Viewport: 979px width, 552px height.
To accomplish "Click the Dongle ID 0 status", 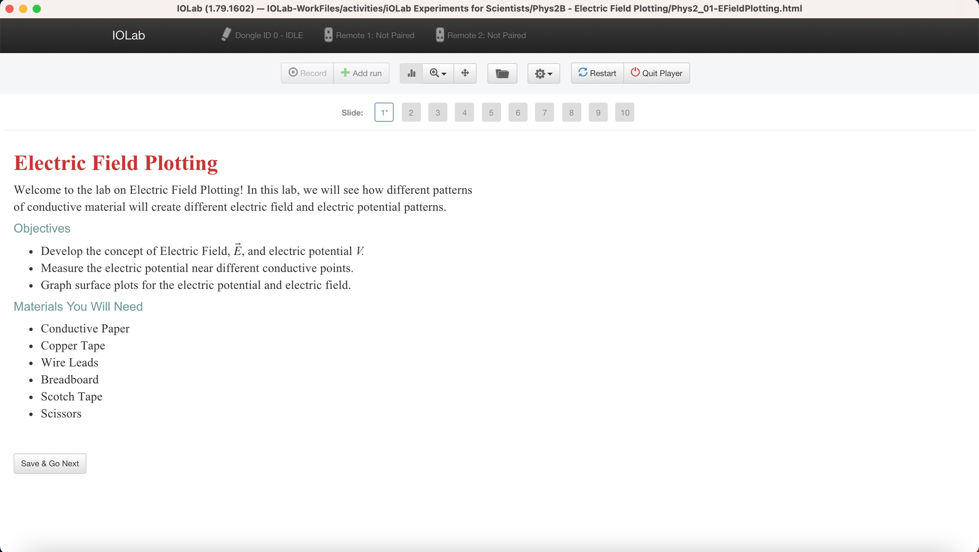I will click(x=262, y=35).
